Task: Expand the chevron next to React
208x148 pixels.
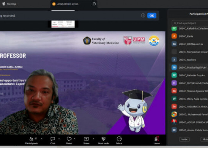Action: point(74,139)
